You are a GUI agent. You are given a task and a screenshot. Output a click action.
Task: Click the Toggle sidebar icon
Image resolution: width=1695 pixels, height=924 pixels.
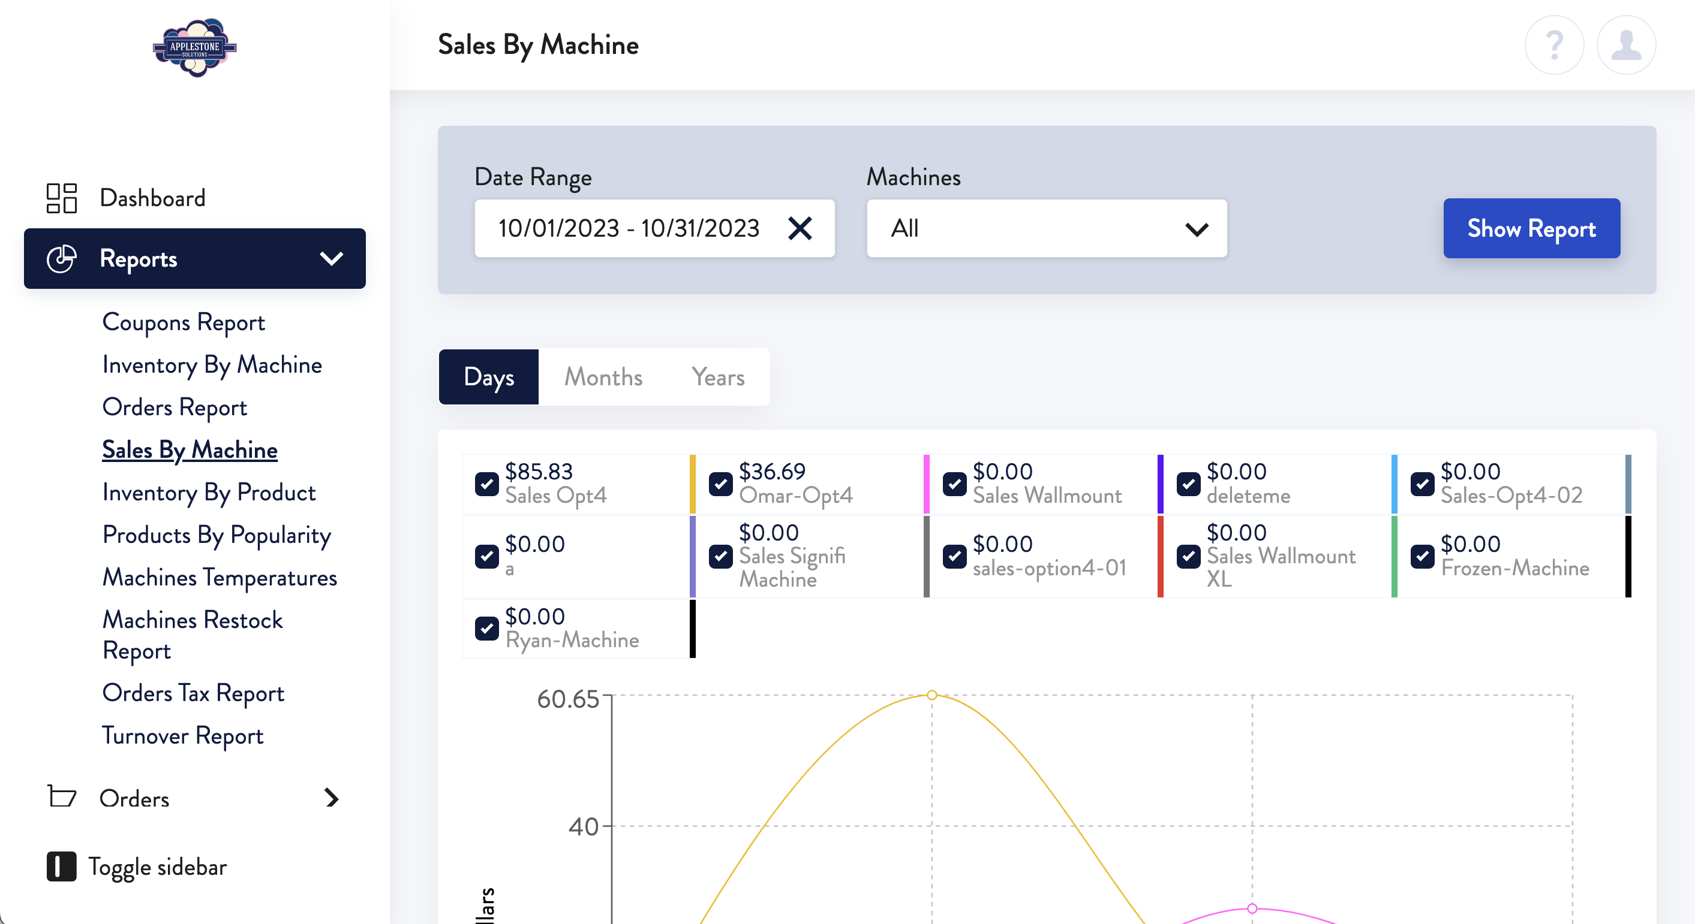(x=61, y=866)
